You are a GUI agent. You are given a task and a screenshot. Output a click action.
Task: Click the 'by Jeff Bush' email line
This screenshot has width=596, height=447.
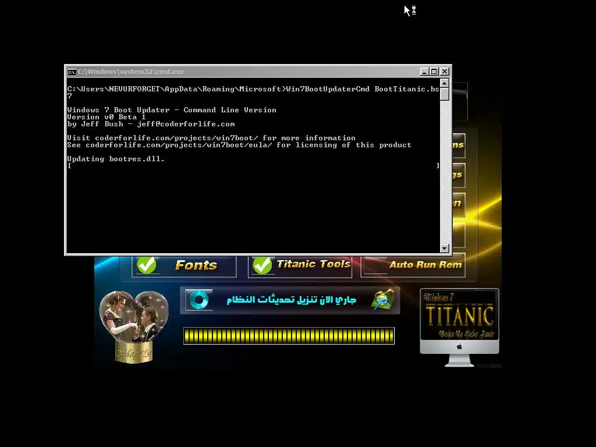click(x=151, y=124)
